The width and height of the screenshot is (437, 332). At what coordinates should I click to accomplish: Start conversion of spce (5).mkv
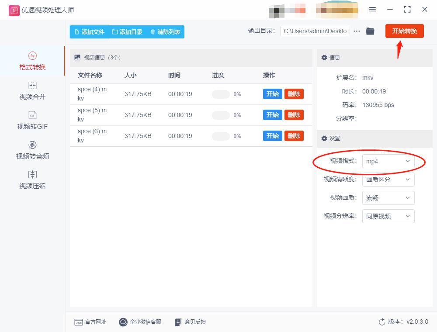(x=273, y=115)
